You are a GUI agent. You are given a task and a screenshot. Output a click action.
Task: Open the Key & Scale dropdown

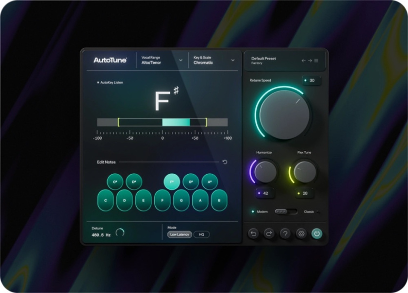click(215, 60)
